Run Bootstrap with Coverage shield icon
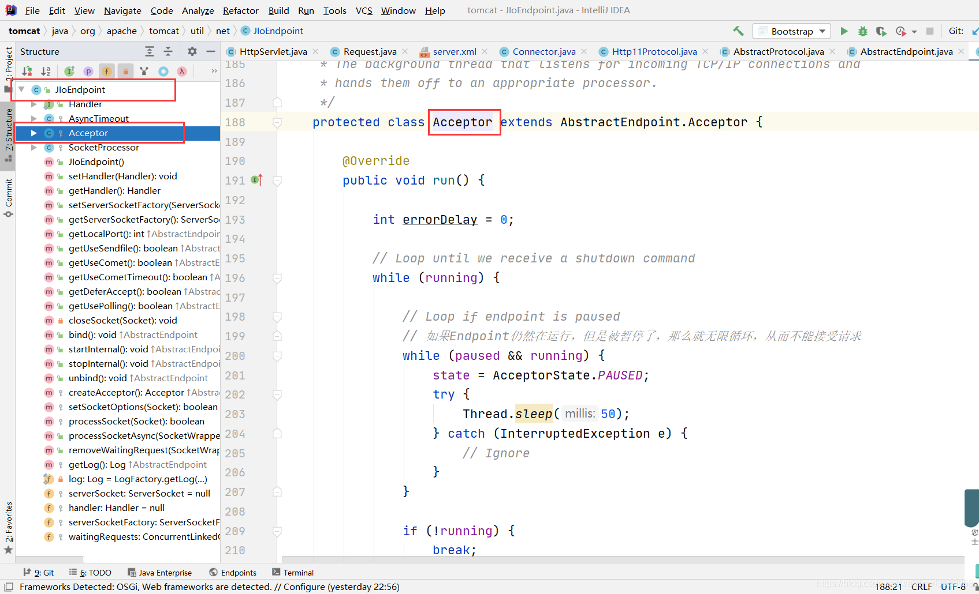Viewport: 979px width, 594px height. (881, 31)
